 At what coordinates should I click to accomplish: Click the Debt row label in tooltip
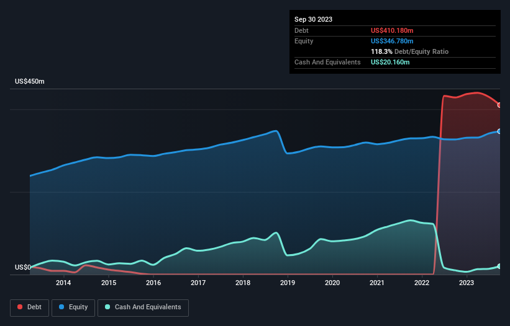pos(301,30)
